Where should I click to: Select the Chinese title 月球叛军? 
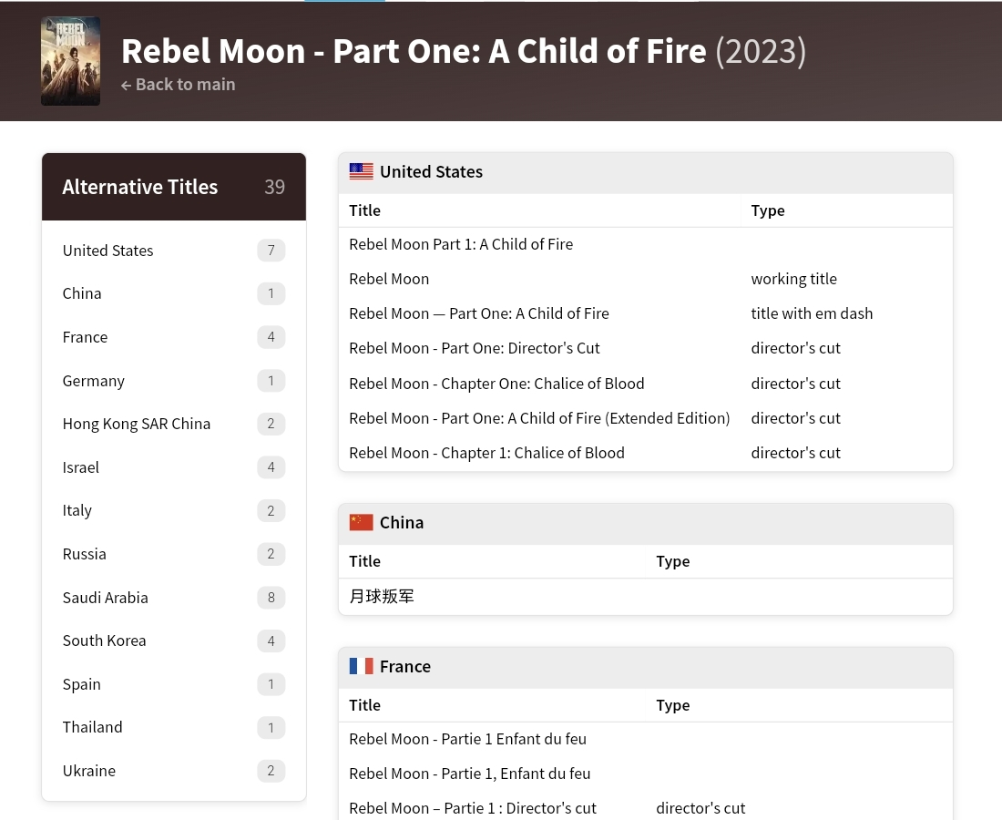[x=382, y=595]
